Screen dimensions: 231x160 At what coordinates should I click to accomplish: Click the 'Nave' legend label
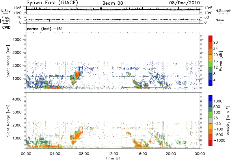coord(220,20)
